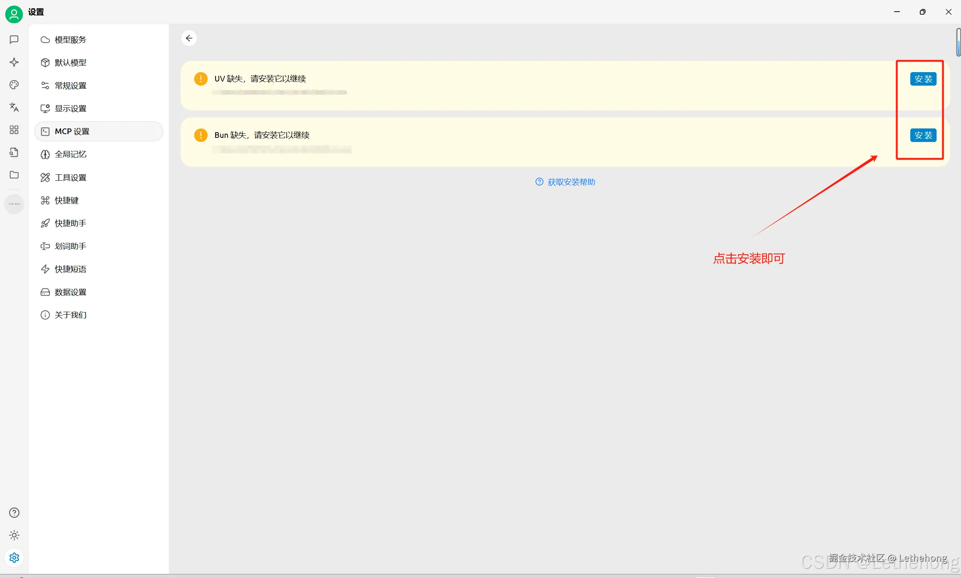Open the 获取安装帮助 link
Image resolution: width=961 pixels, height=578 pixels.
[571, 182]
